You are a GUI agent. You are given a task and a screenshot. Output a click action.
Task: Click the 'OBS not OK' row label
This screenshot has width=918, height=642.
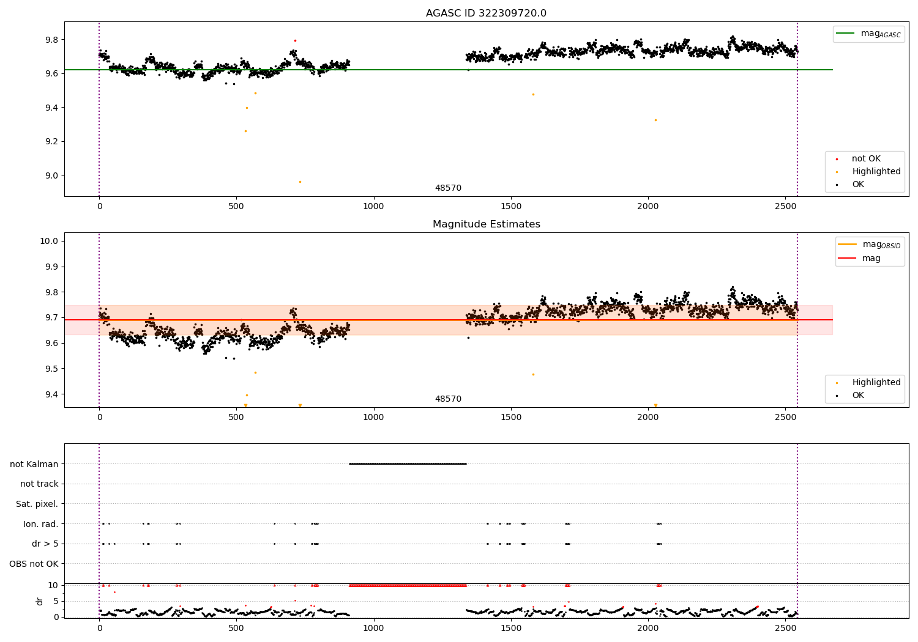pyautogui.click(x=34, y=564)
